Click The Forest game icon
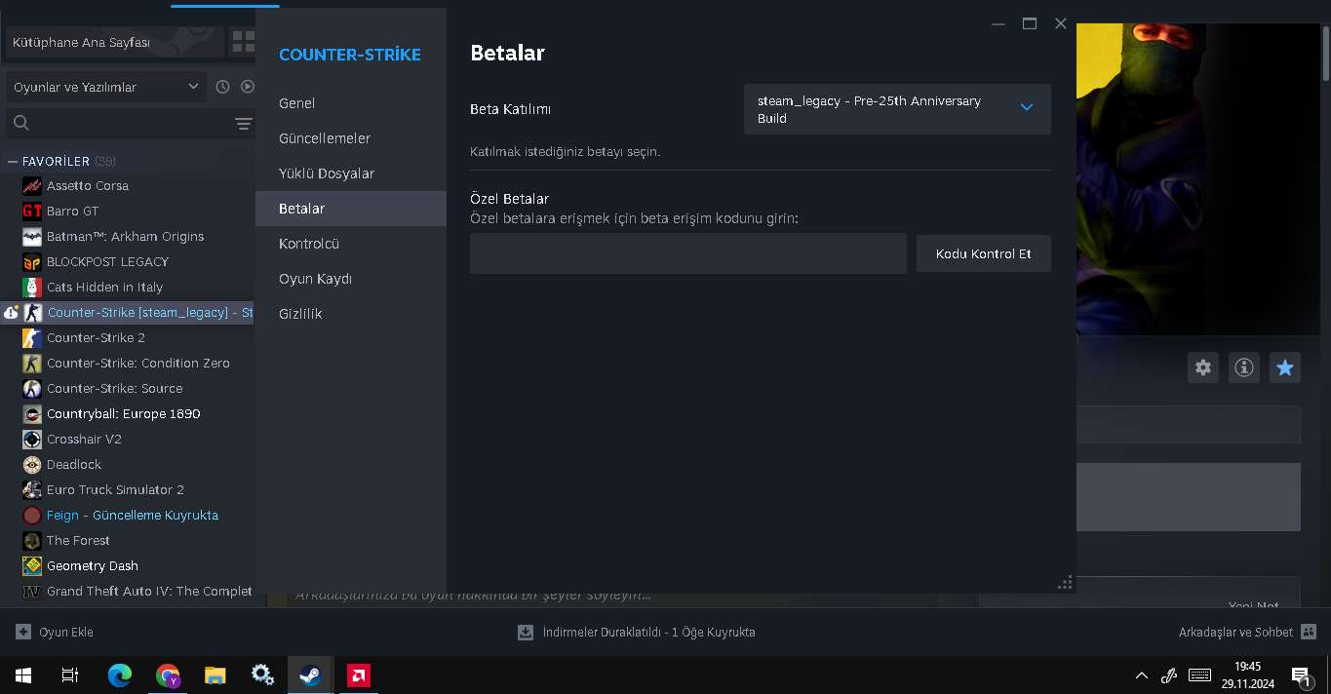This screenshot has height=694, width=1331. click(x=32, y=540)
